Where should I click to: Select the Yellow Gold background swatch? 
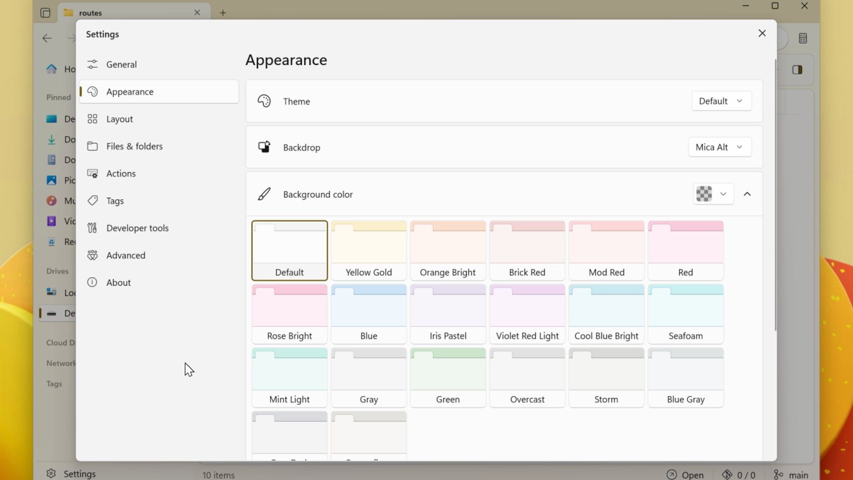[x=369, y=251]
